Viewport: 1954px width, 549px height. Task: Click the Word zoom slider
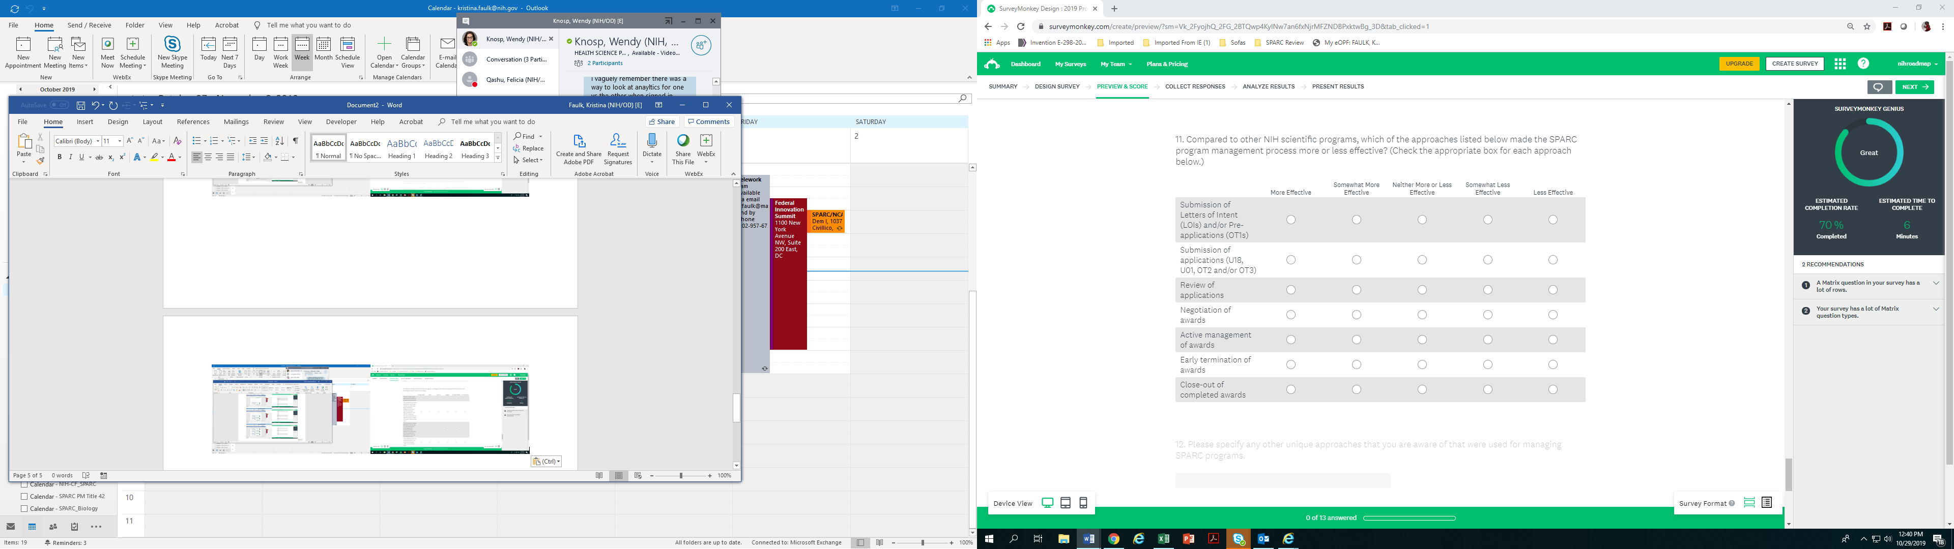(x=681, y=475)
